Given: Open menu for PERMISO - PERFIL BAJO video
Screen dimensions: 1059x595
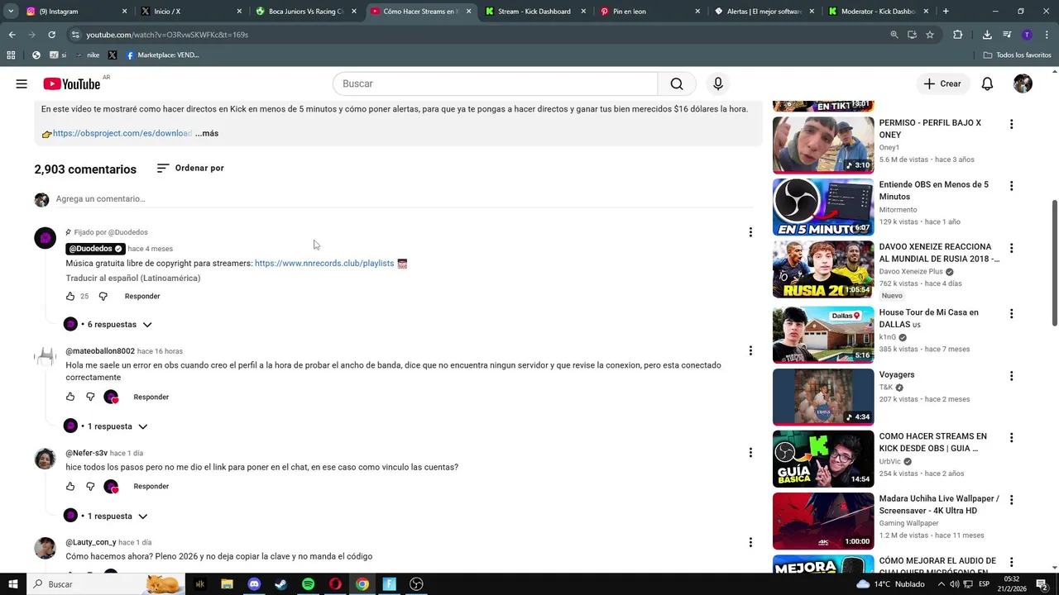Looking at the screenshot, I should click(x=1011, y=124).
